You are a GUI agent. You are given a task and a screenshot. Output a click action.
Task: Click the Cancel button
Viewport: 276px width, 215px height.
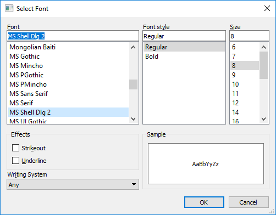[x=249, y=202]
